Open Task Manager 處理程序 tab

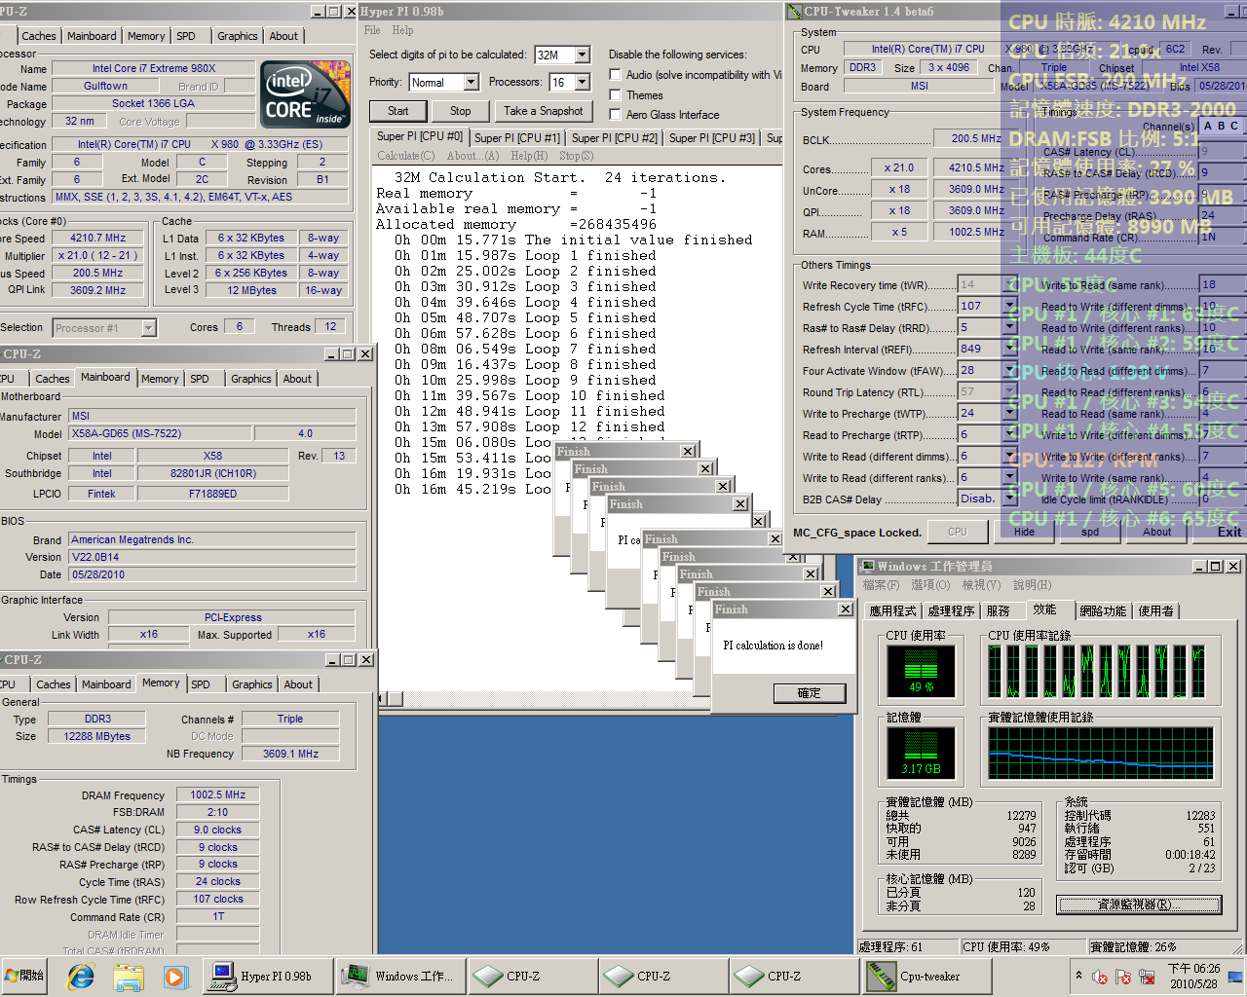(x=951, y=610)
